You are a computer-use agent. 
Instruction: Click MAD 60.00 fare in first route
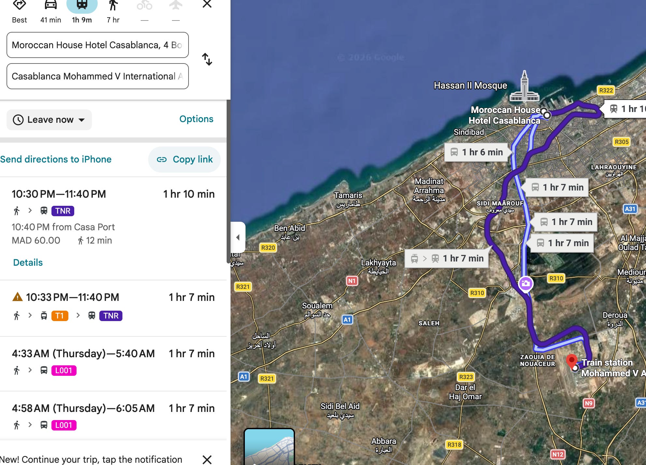[36, 240]
